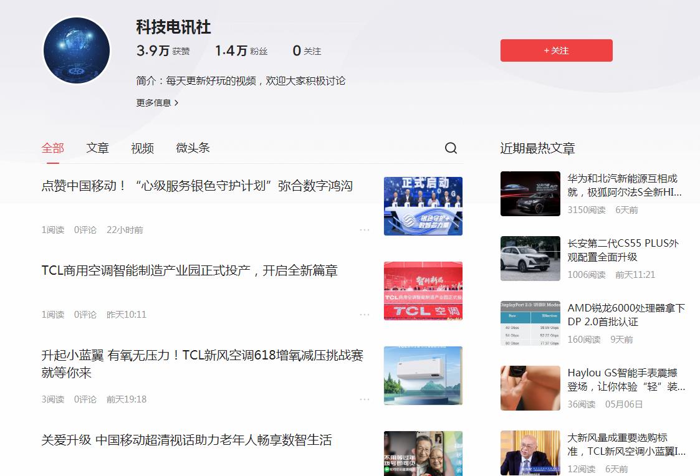Switch to the 微头条 tab
Image resolution: width=700 pixels, height=476 pixels.
[193, 148]
